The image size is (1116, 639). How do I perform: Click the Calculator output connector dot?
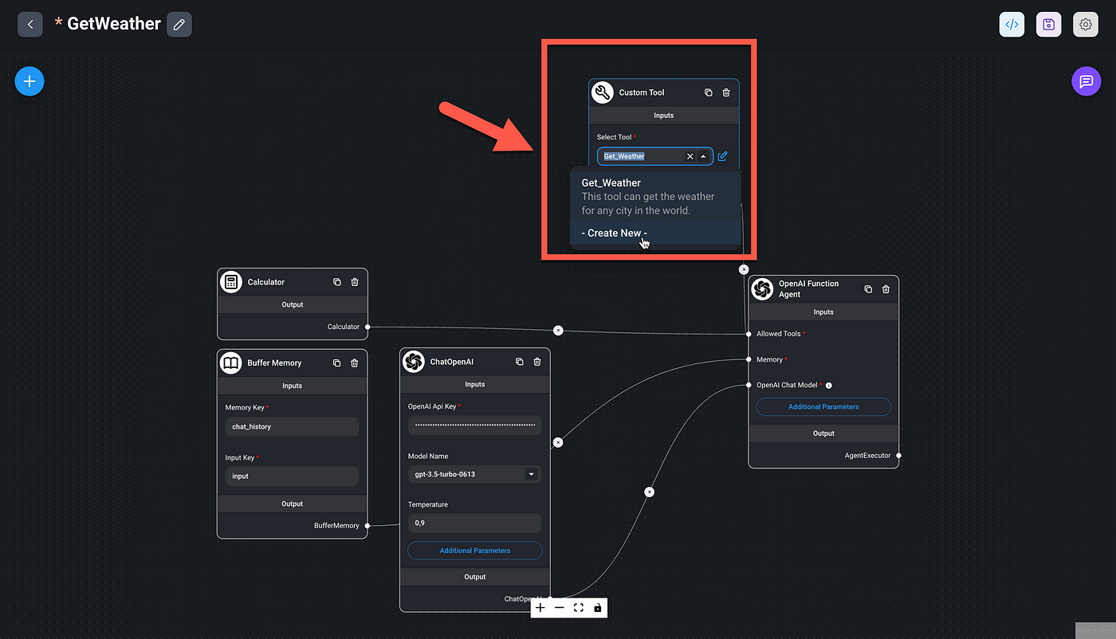pos(367,327)
